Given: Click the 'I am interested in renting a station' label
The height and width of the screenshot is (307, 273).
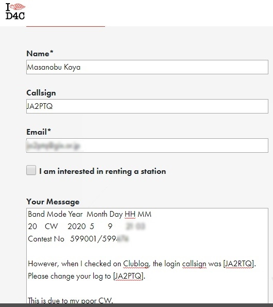Looking at the screenshot, I should pyautogui.click(x=103, y=171).
